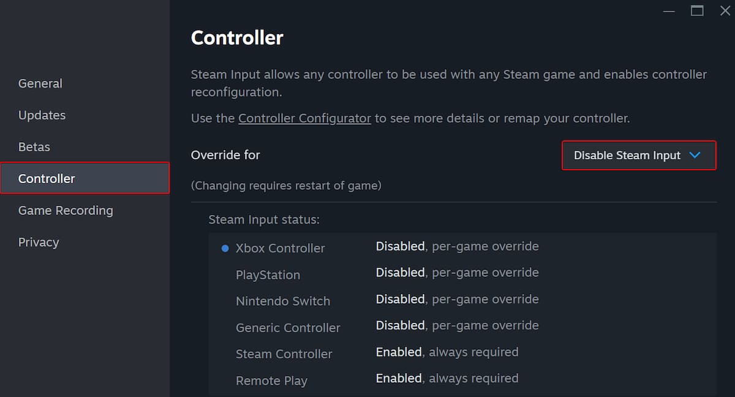Viewport: 735px width, 397px height.
Task: Minimize the Steam settings window
Action: click(669, 10)
